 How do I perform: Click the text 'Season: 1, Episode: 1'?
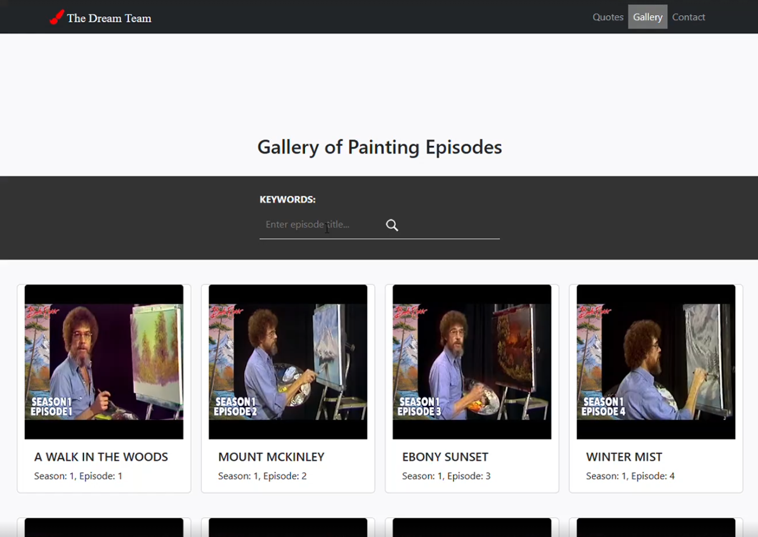coord(78,476)
